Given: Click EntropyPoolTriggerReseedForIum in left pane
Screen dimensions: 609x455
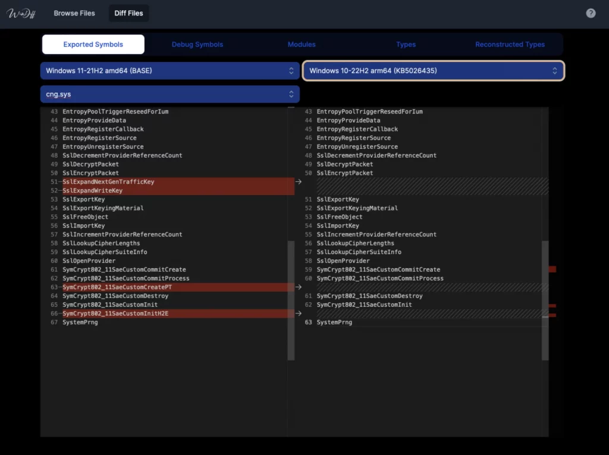Looking at the screenshot, I should pos(115,111).
